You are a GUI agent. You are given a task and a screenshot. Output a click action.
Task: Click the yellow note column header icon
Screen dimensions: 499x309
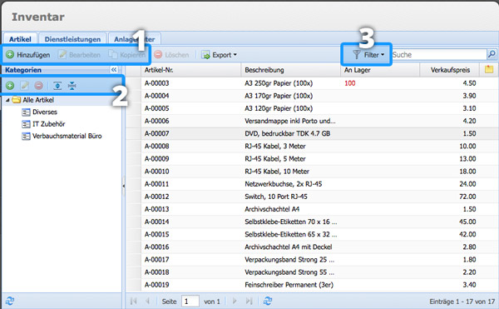coord(489,69)
